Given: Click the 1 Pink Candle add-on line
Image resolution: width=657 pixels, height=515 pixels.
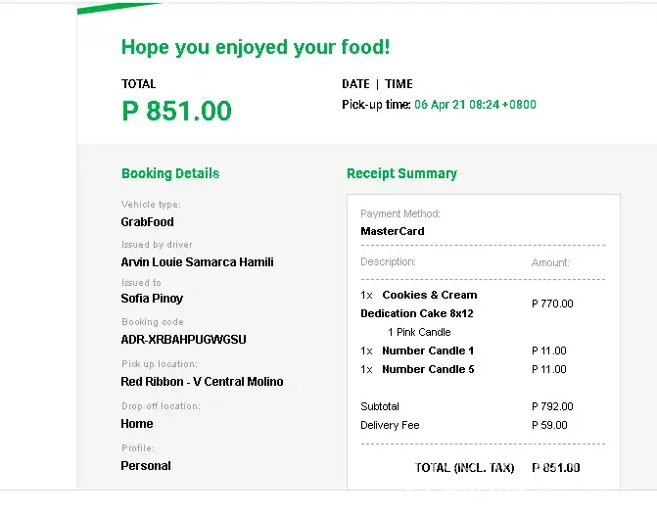Looking at the screenshot, I should click(x=419, y=332).
